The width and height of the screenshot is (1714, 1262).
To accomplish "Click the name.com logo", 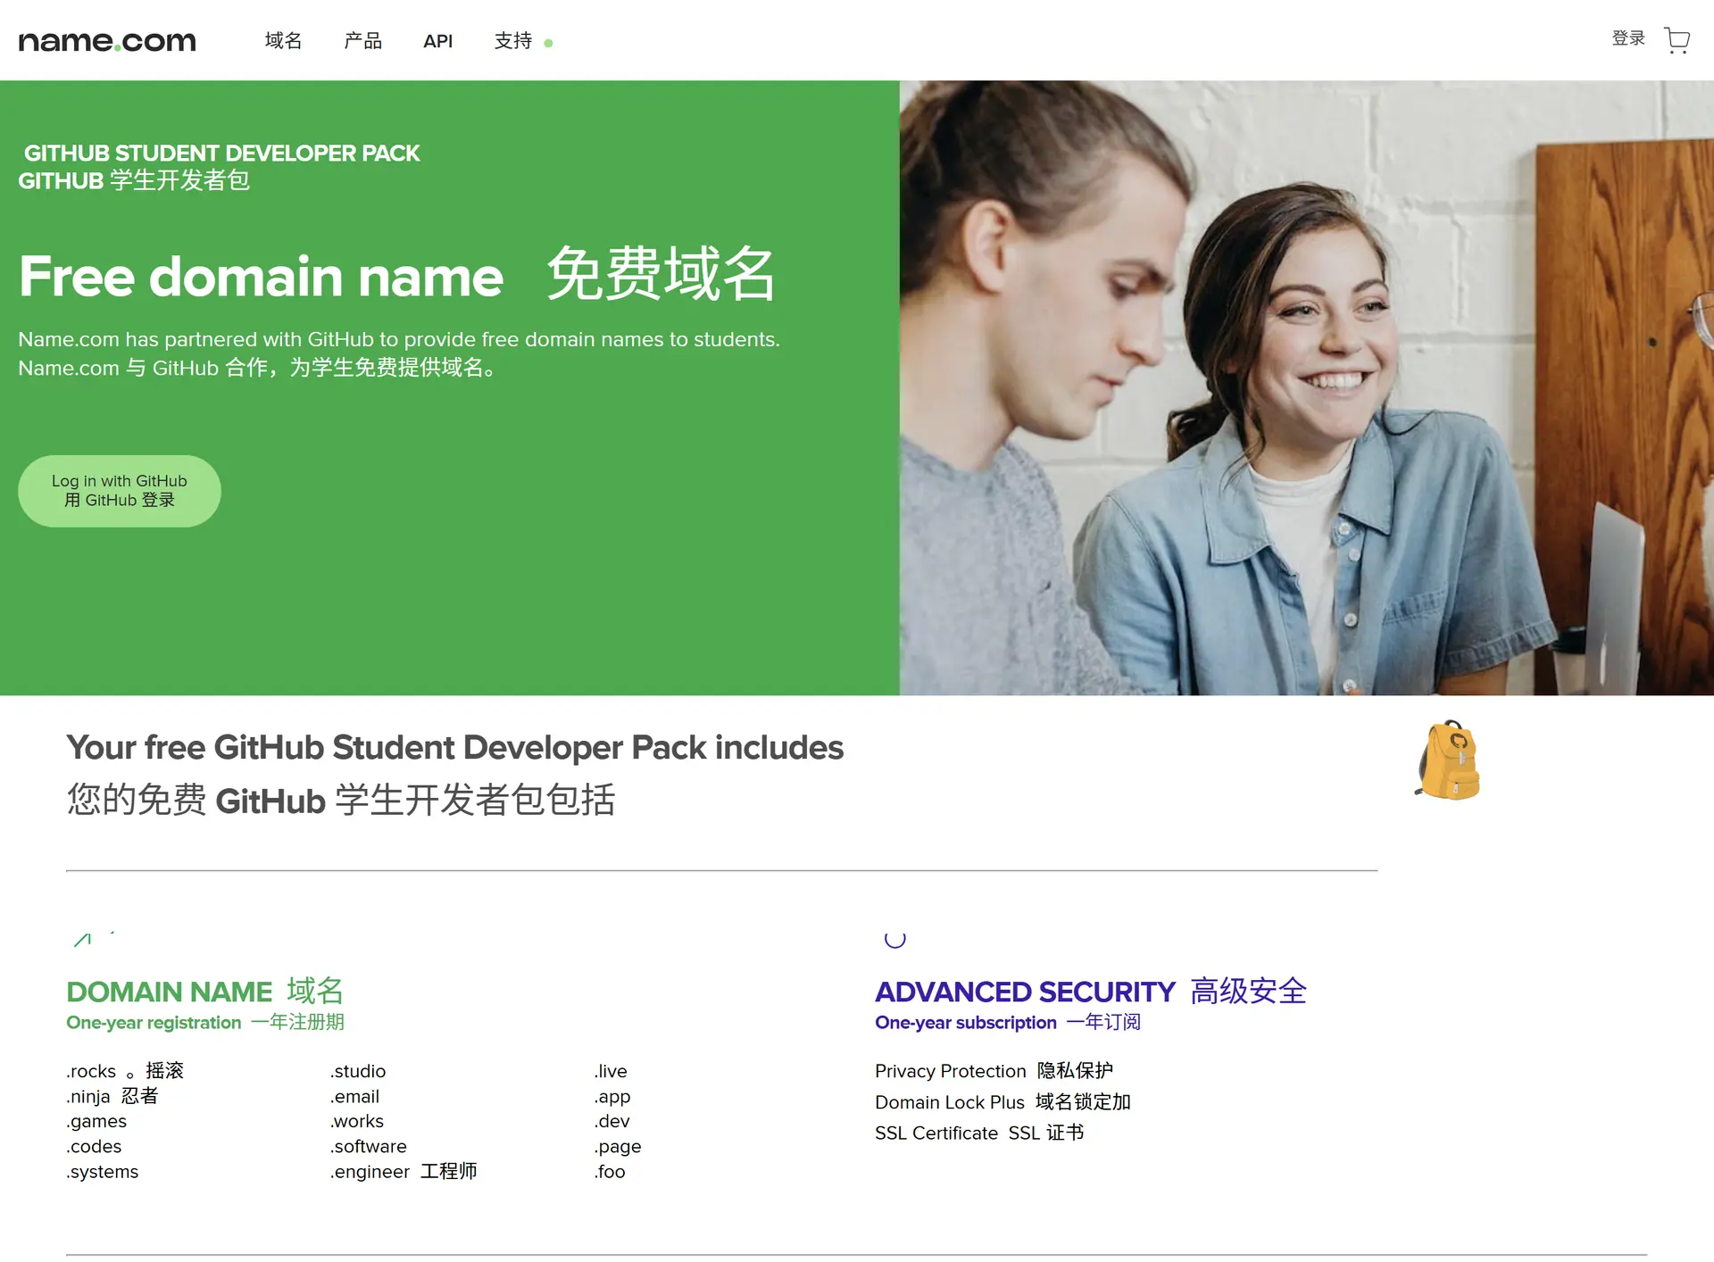I will [x=107, y=41].
